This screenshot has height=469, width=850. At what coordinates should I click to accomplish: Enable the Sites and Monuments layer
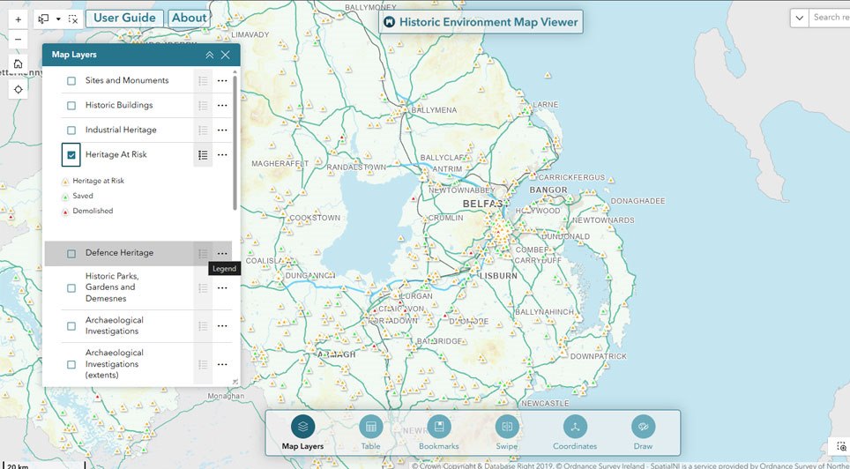pos(71,81)
